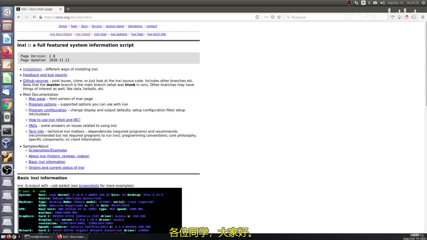Open the FAQs list link

point(33,126)
